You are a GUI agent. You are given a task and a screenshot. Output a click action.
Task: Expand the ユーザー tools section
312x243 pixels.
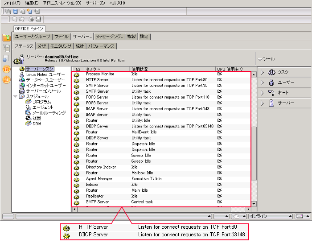click(263, 82)
